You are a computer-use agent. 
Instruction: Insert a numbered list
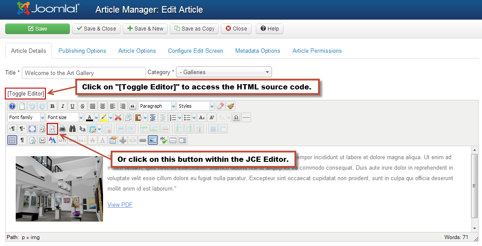coord(173,117)
